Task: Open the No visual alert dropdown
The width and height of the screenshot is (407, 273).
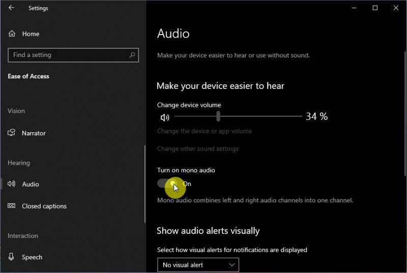Action: coord(198,265)
